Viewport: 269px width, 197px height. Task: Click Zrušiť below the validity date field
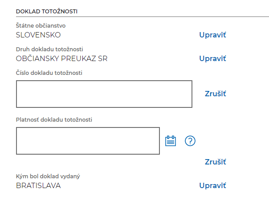[x=216, y=162]
